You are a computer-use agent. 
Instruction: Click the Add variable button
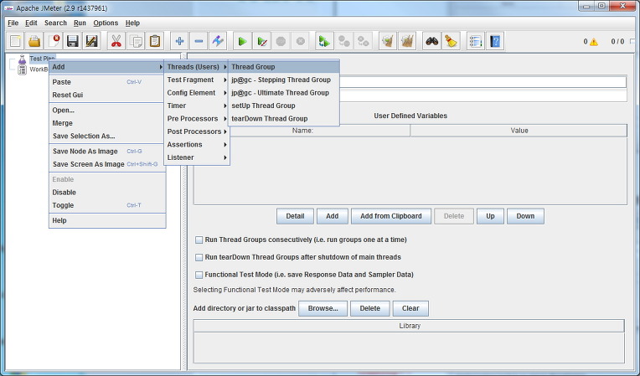click(333, 216)
